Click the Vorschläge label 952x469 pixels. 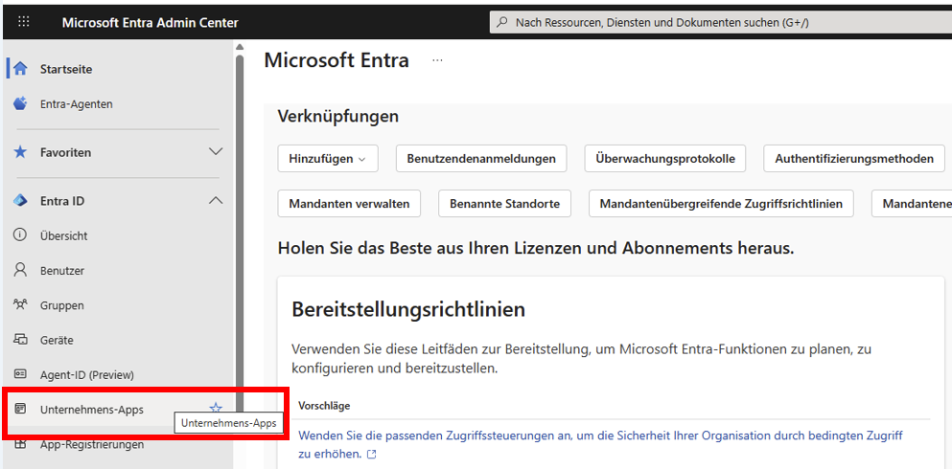(x=324, y=406)
